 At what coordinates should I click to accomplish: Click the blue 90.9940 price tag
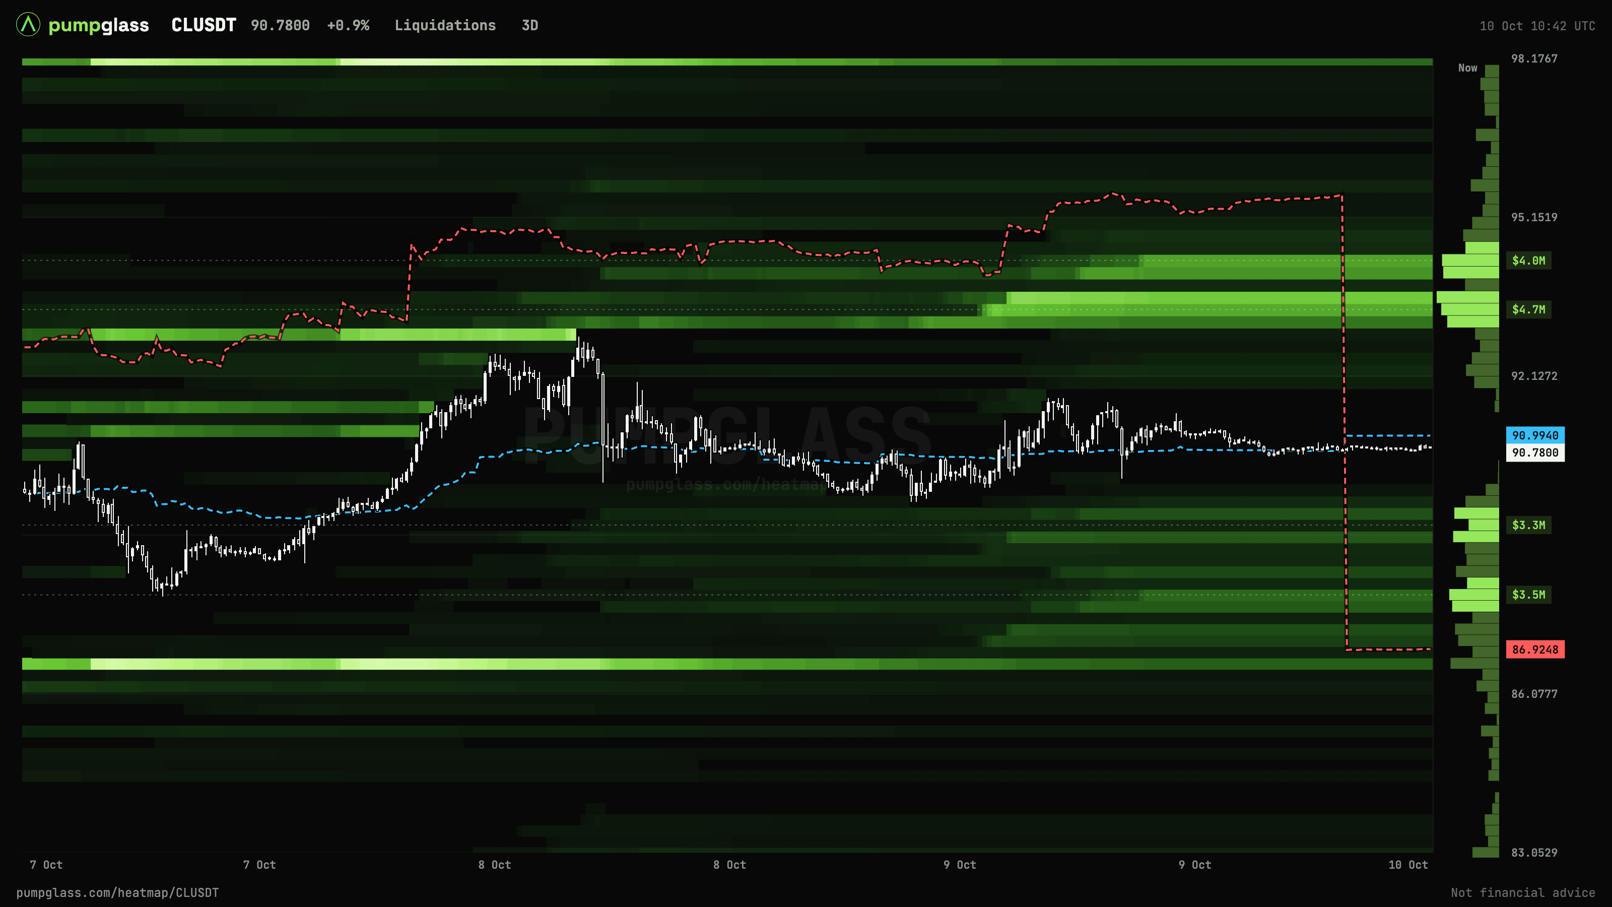(1535, 435)
